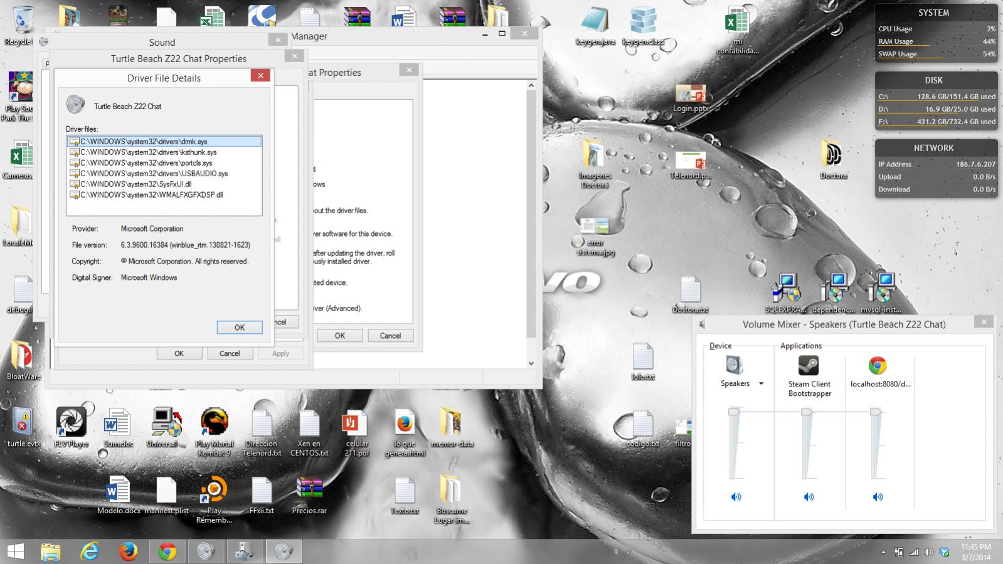Switch to Device Manager taskbar item
This screenshot has height=564, width=1003.
(x=244, y=551)
